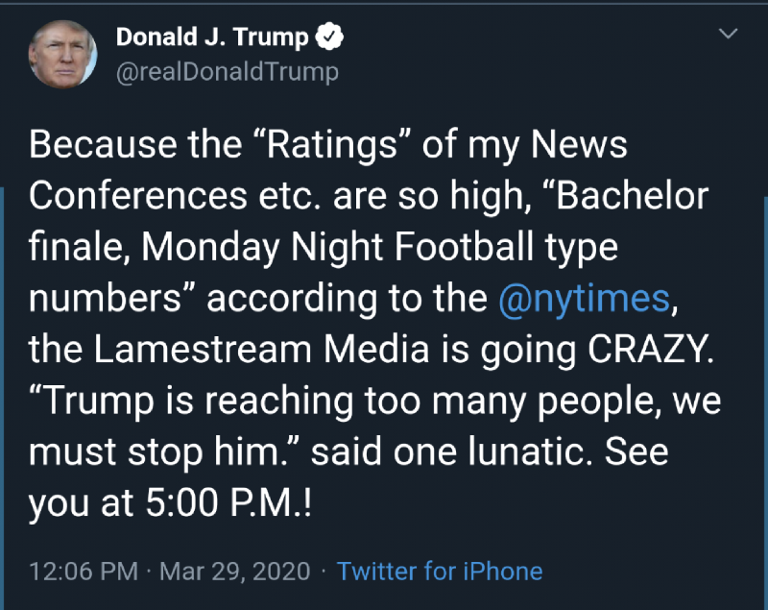
Task: Click the 12:06 PM timestamp
Action: click(84, 572)
